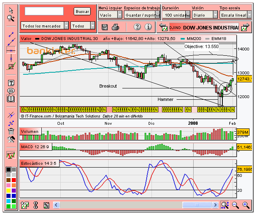256x214 pixels.
Task: Click the chain link icon in bottom toolbar
Action: (35, 205)
